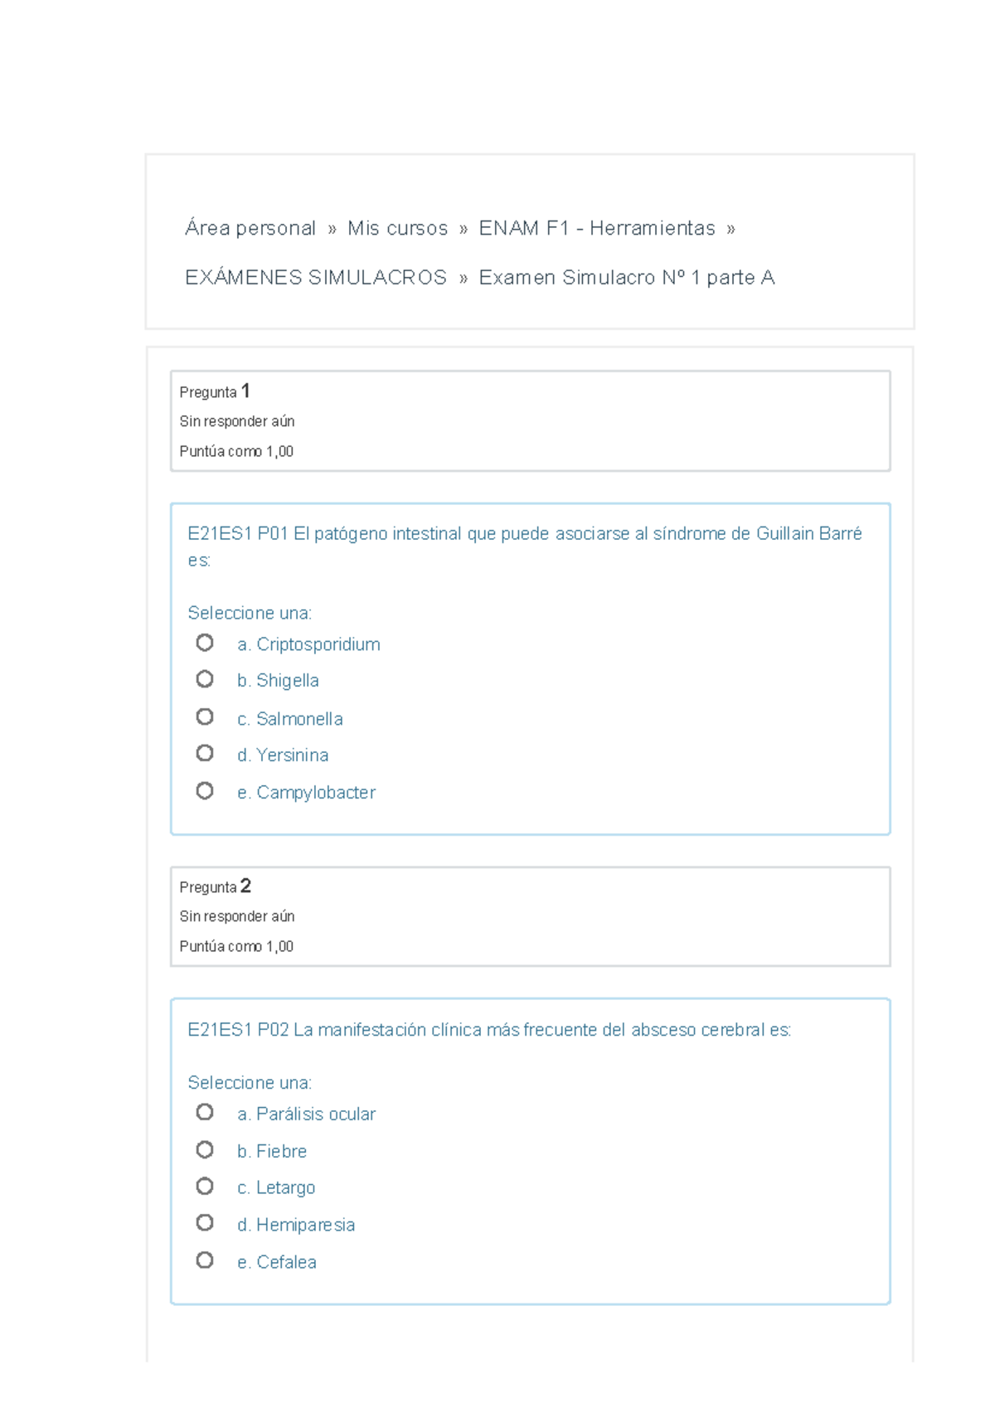
Task: Click the Pregunta 2 info header
Action: pos(216,886)
